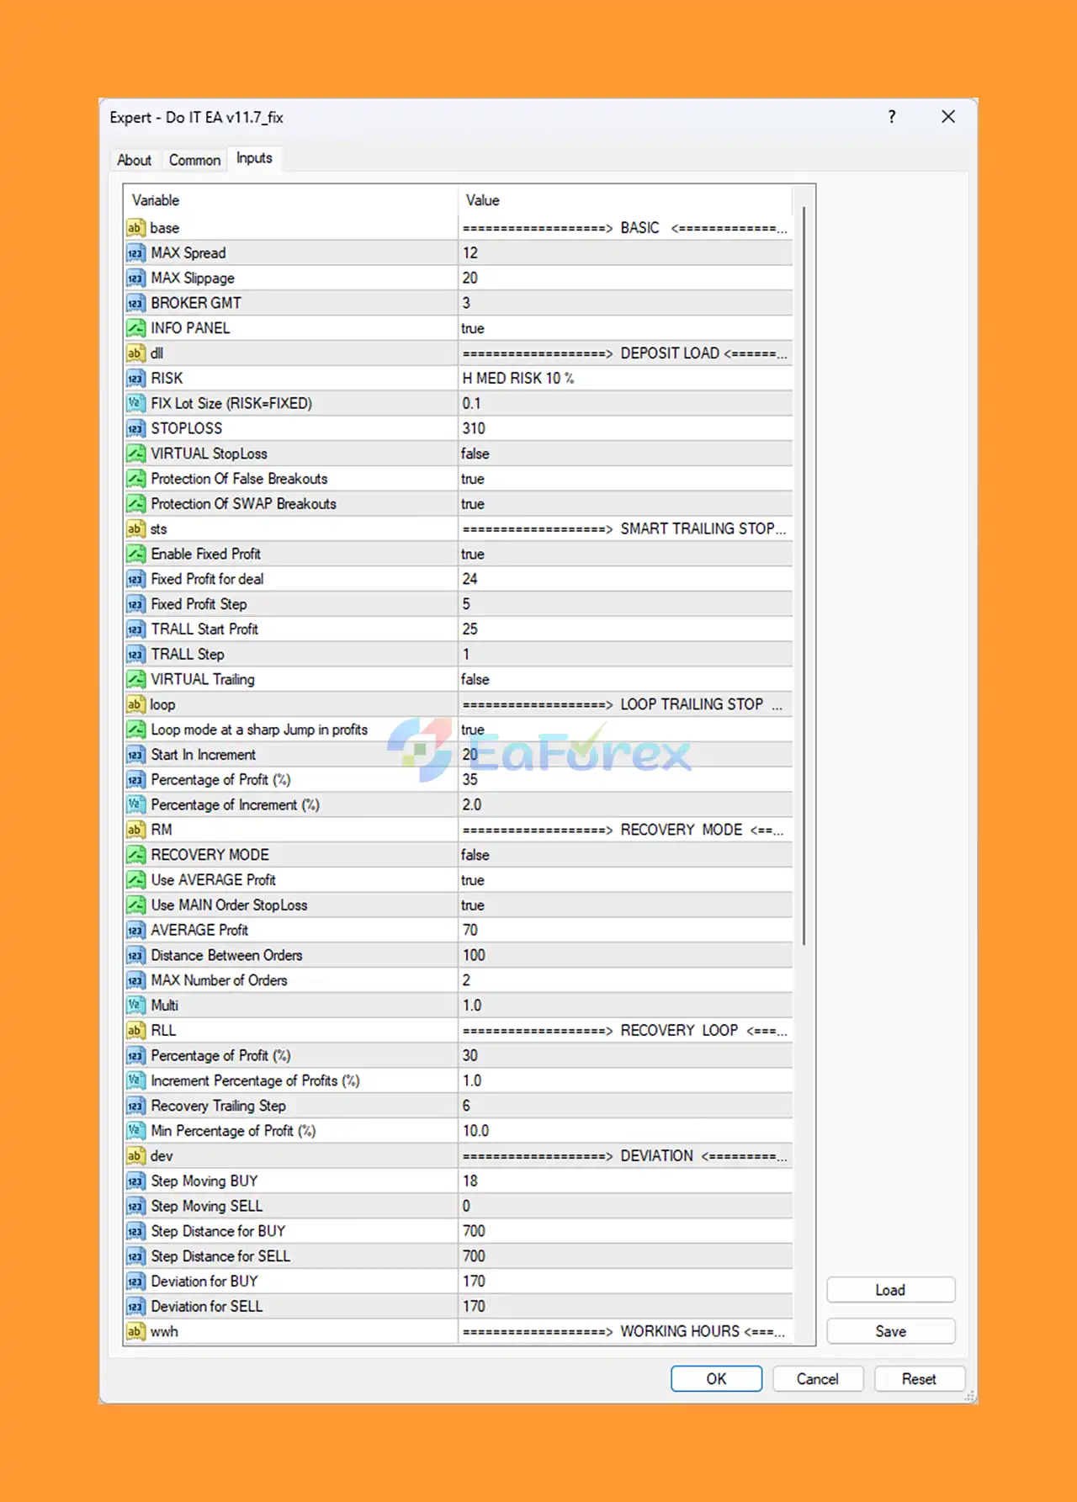Open the help question mark button
The image size is (1077, 1502).
892,117
